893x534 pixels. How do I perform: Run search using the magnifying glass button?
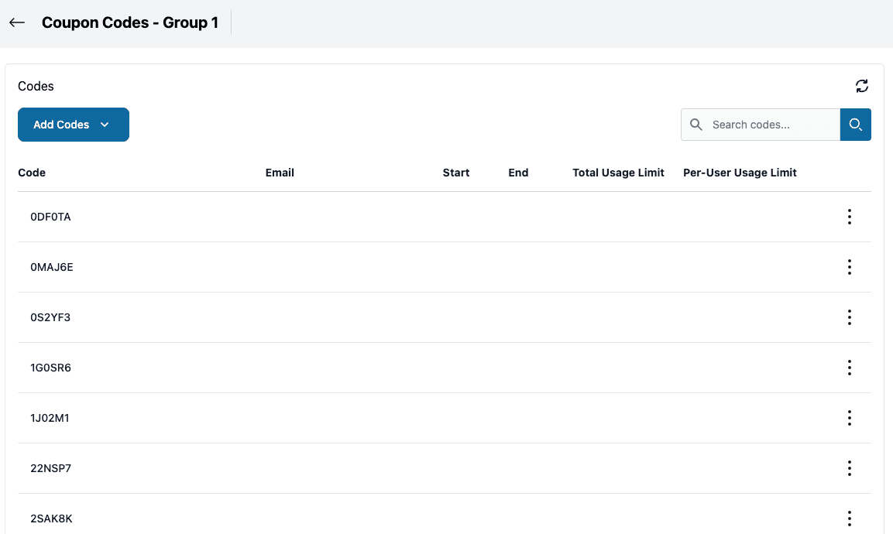[x=855, y=124]
